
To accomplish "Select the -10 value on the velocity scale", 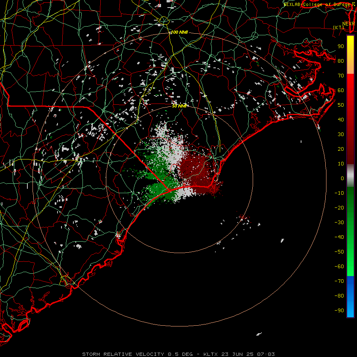I will [339, 193].
